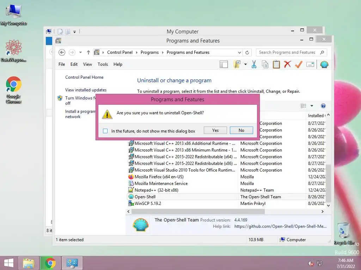This screenshot has height=270, width=361.
Task: Open recent locations dropdown arrow
Action: click(81, 52)
